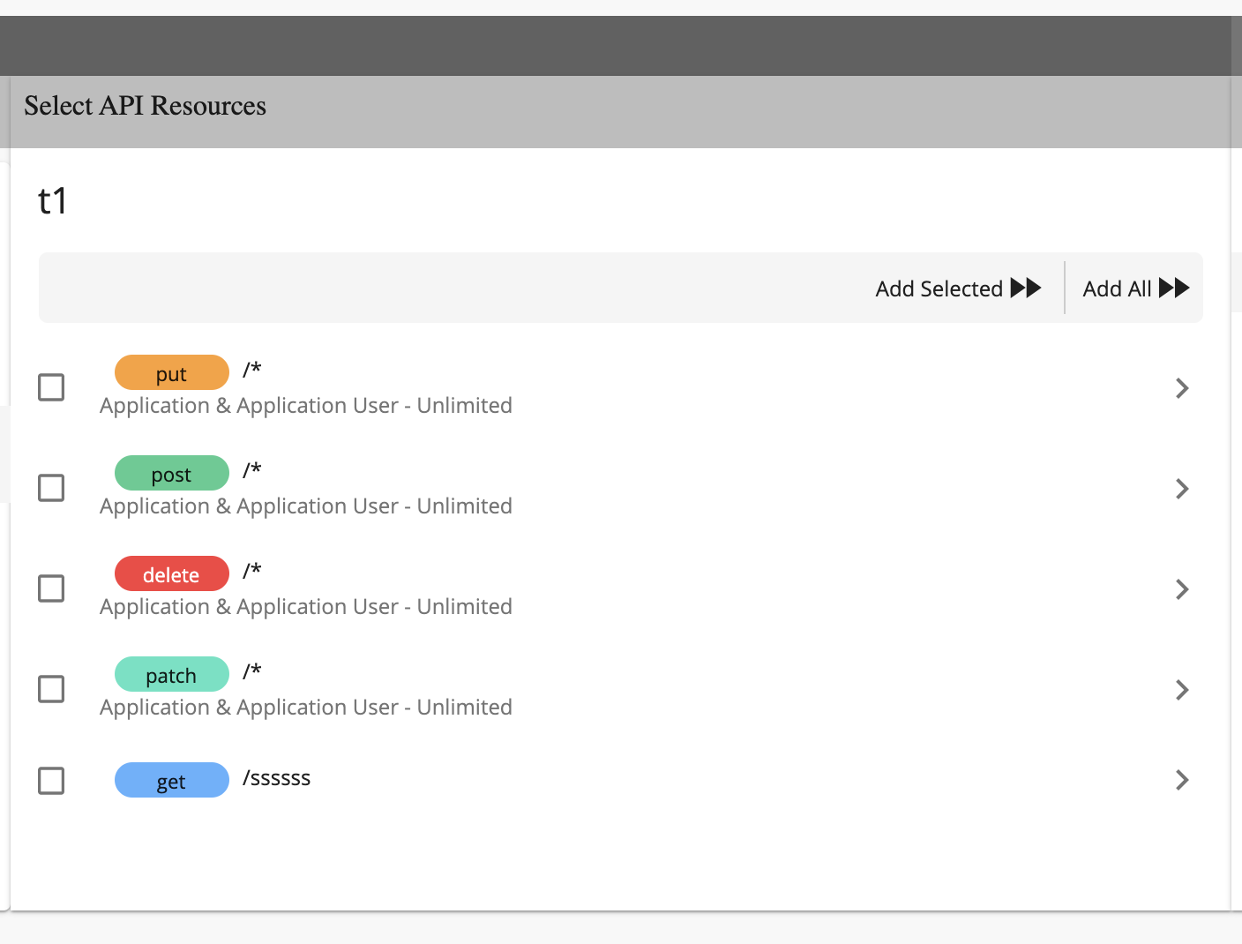Check the delete /* resource checkbox
Screen dimensions: 1242x944
click(x=50, y=588)
